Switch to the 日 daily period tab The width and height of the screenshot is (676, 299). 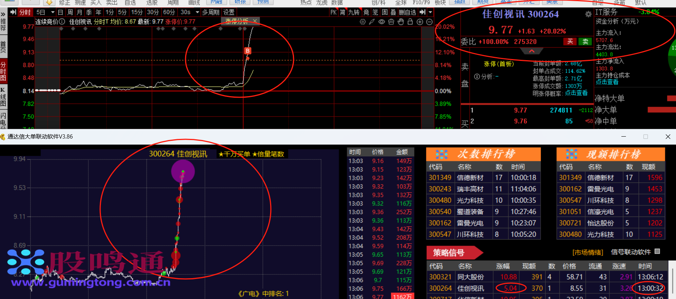click(60, 12)
